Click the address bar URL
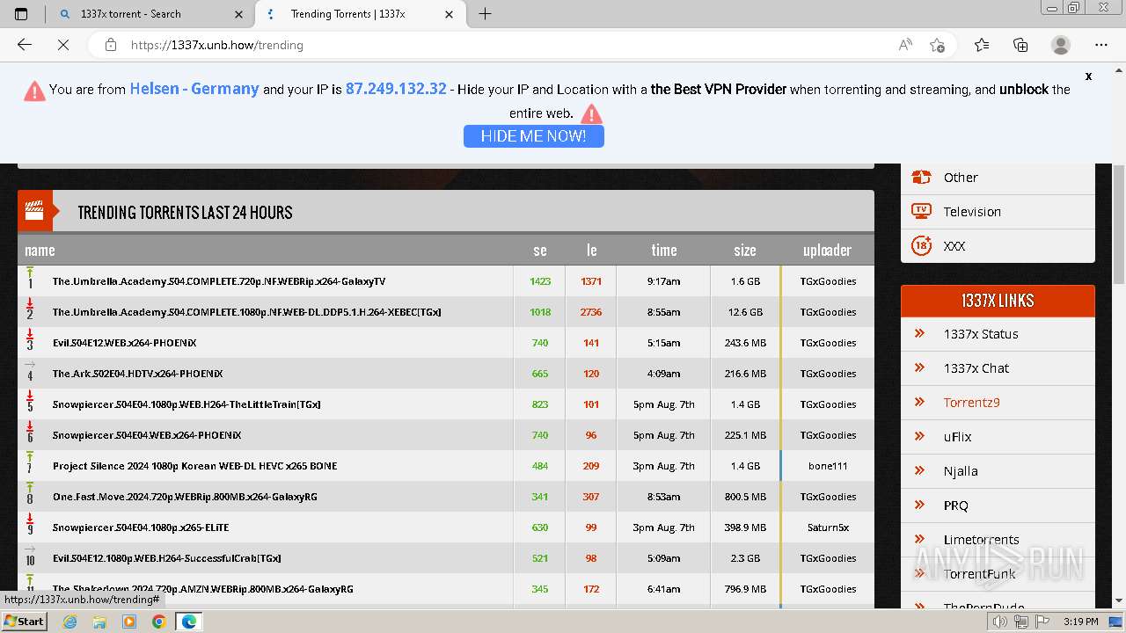Screen dimensions: 1126x633 tap(217, 45)
